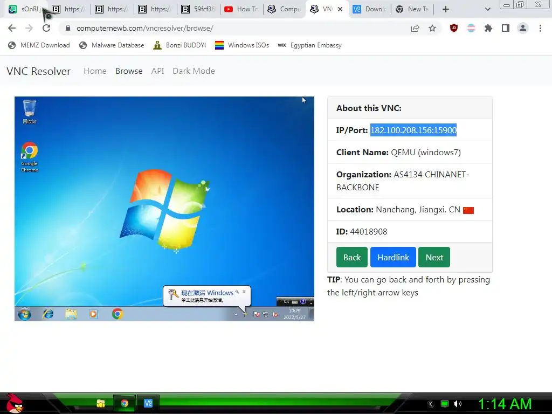Viewport: 552px width, 414px height.
Task: Open the Bonzi BUDDY! bookmark
Action: 180,45
